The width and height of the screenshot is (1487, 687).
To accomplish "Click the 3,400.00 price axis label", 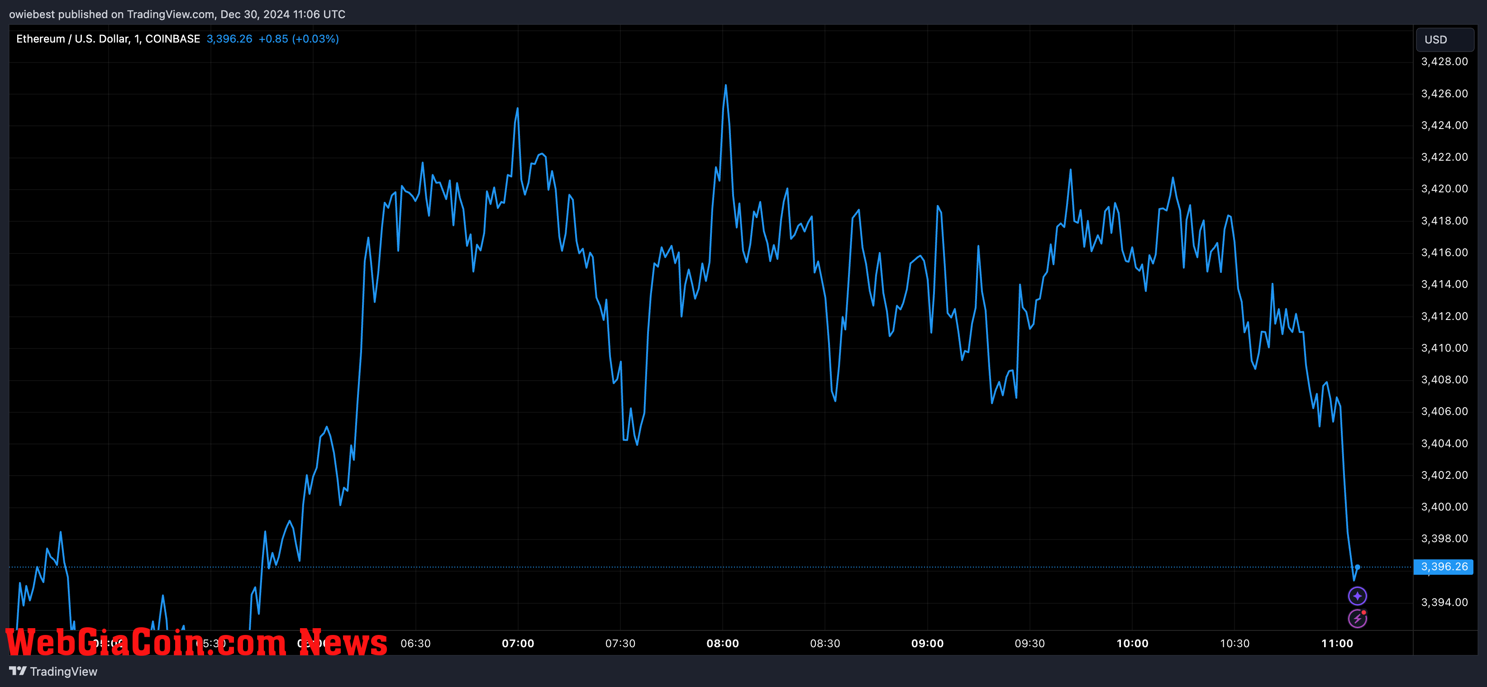I will click(1444, 507).
